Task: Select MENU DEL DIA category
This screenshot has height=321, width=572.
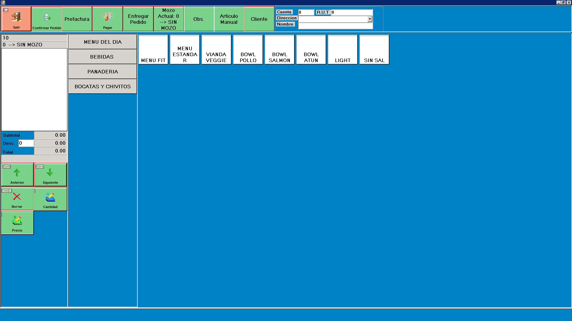Action: tap(102, 42)
